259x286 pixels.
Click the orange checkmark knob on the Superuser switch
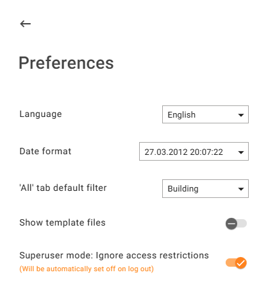tap(241, 263)
